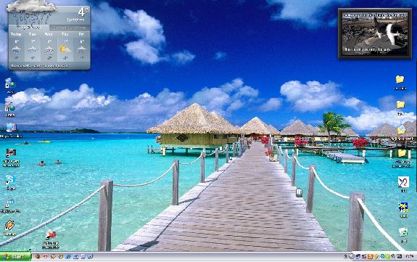417x262 pixels.
Task: Open the Internet Explorer quick launch icon
Action: (68, 256)
